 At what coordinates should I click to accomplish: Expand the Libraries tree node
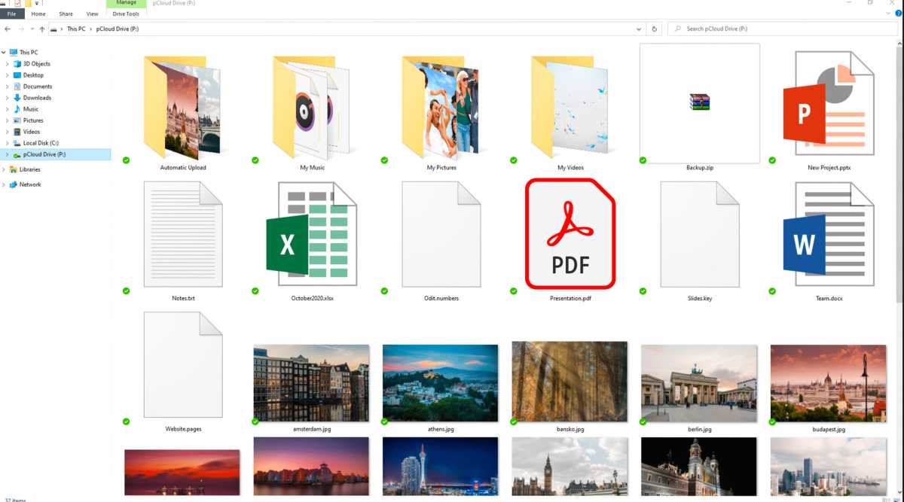4,169
